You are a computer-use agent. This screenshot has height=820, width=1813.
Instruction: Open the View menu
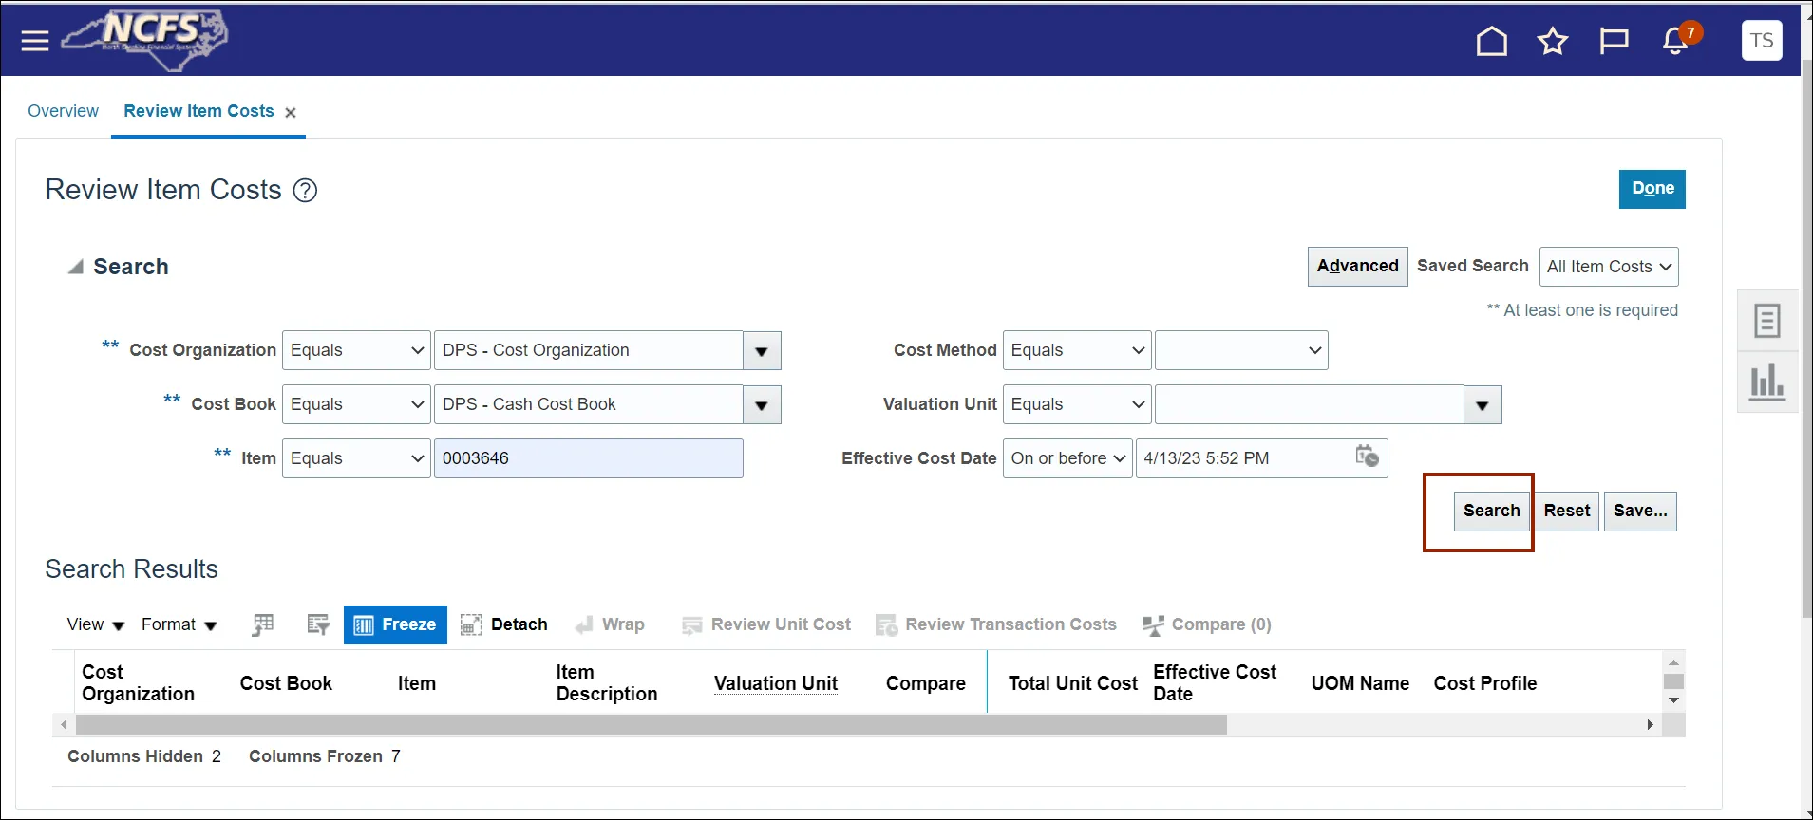(95, 624)
